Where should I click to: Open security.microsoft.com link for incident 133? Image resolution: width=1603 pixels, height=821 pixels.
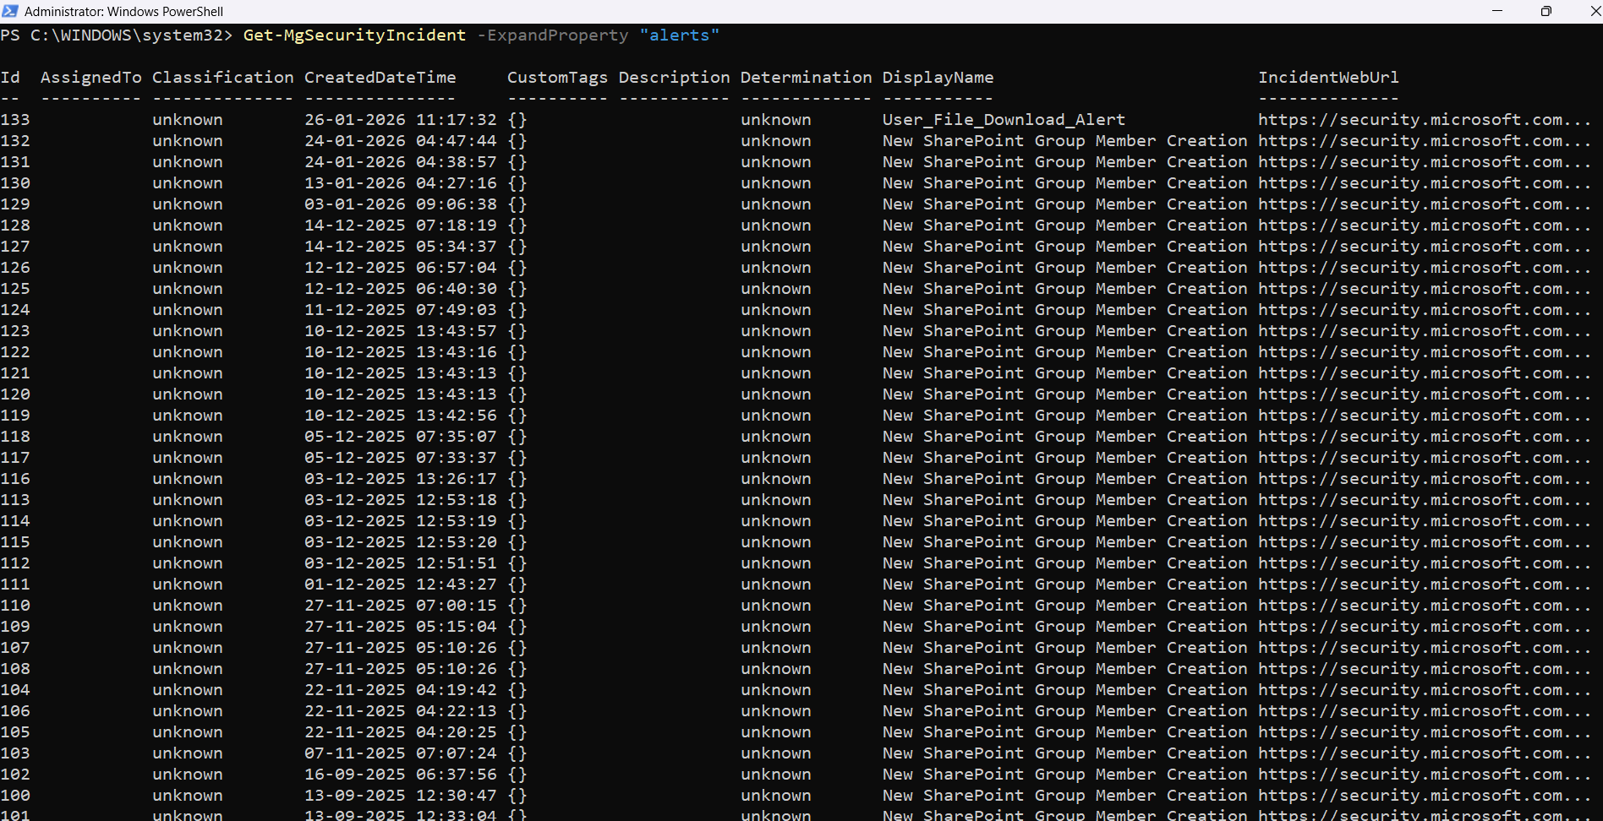(1424, 120)
